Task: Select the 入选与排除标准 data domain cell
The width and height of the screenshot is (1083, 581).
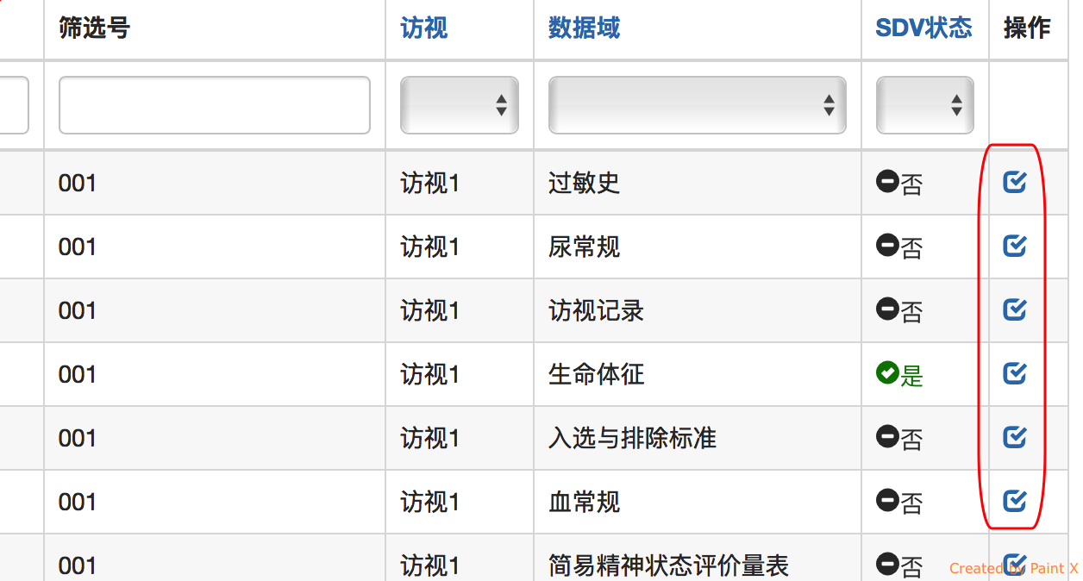Action: pyautogui.click(x=632, y=438)
